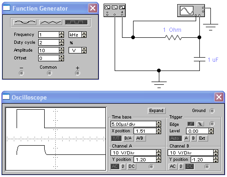227x177 pixels.
Task: Click the oscilloscope waveform display
Action: (x=56, y=139)
